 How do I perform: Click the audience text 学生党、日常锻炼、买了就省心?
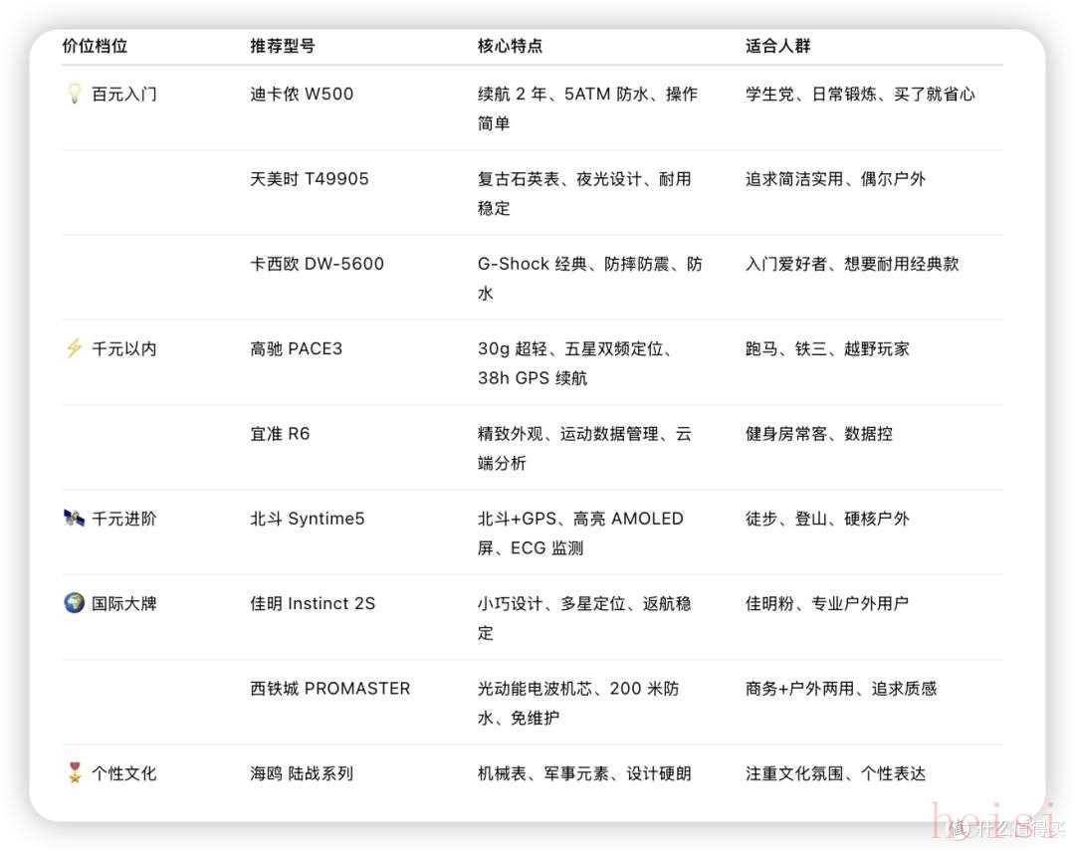tap(860, 94)
